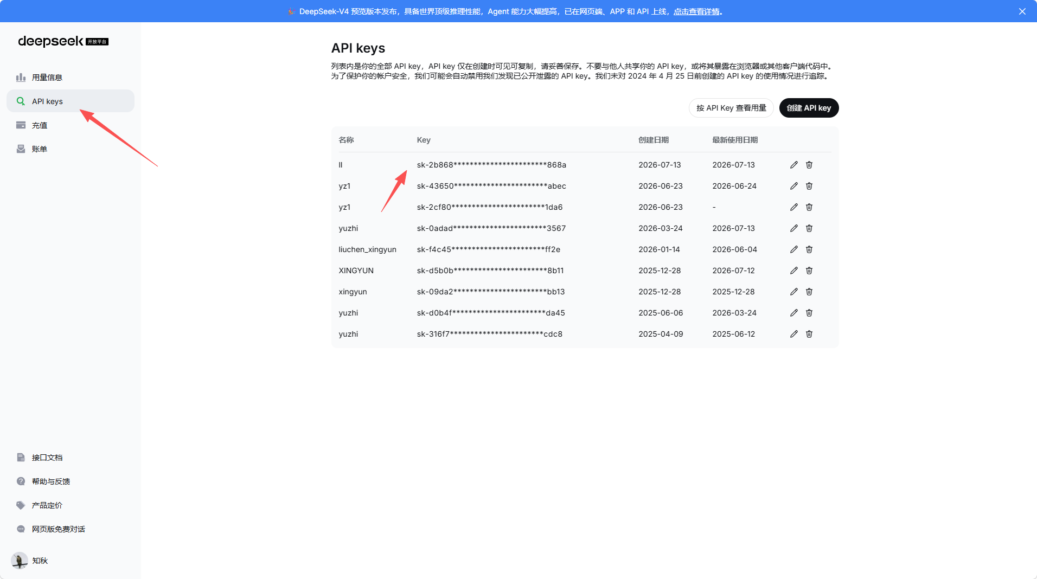The height and width of the screenshot is (579, 1037).
Task: Select the key text starting sk-316f7
Action: [x=490, y=334]
